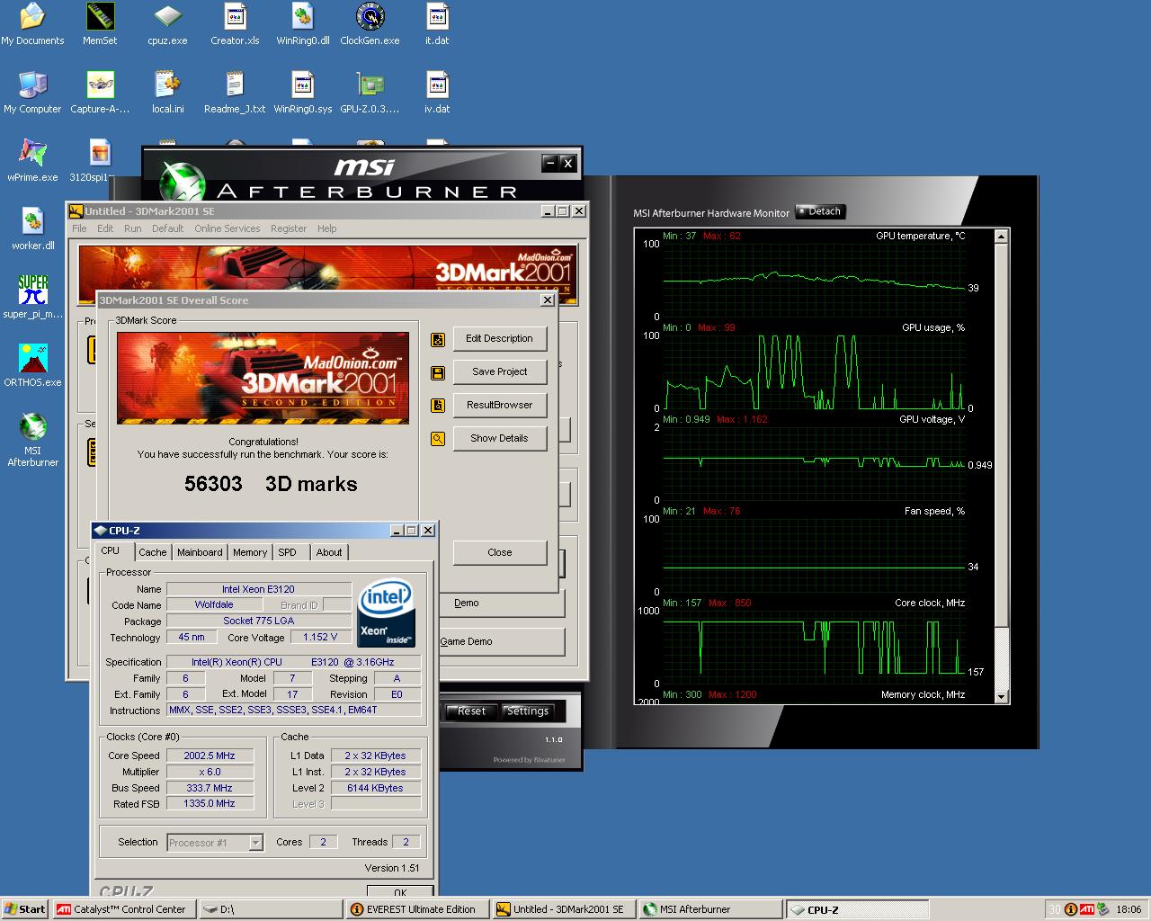Image resolution: width=1151 pixels, height=921 pixels.
Task: Open File menu in 3DMark2001 SE
Action: pos(79,228)
